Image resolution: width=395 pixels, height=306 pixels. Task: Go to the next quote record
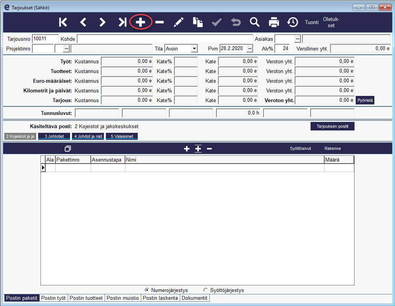[x=102, y=22]
